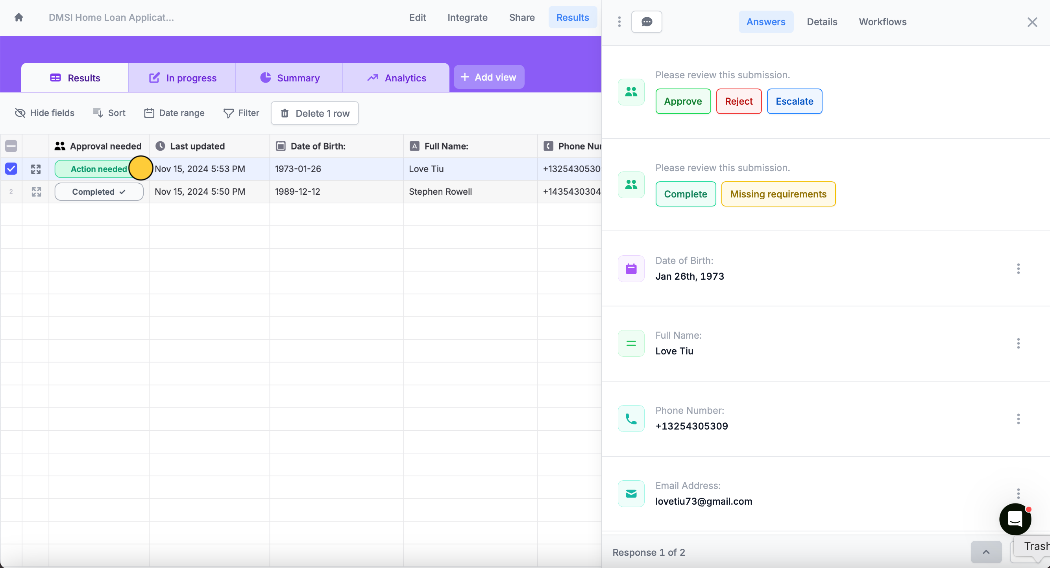Approve this submission
The image size is (1050, 568).
(683, 101)
